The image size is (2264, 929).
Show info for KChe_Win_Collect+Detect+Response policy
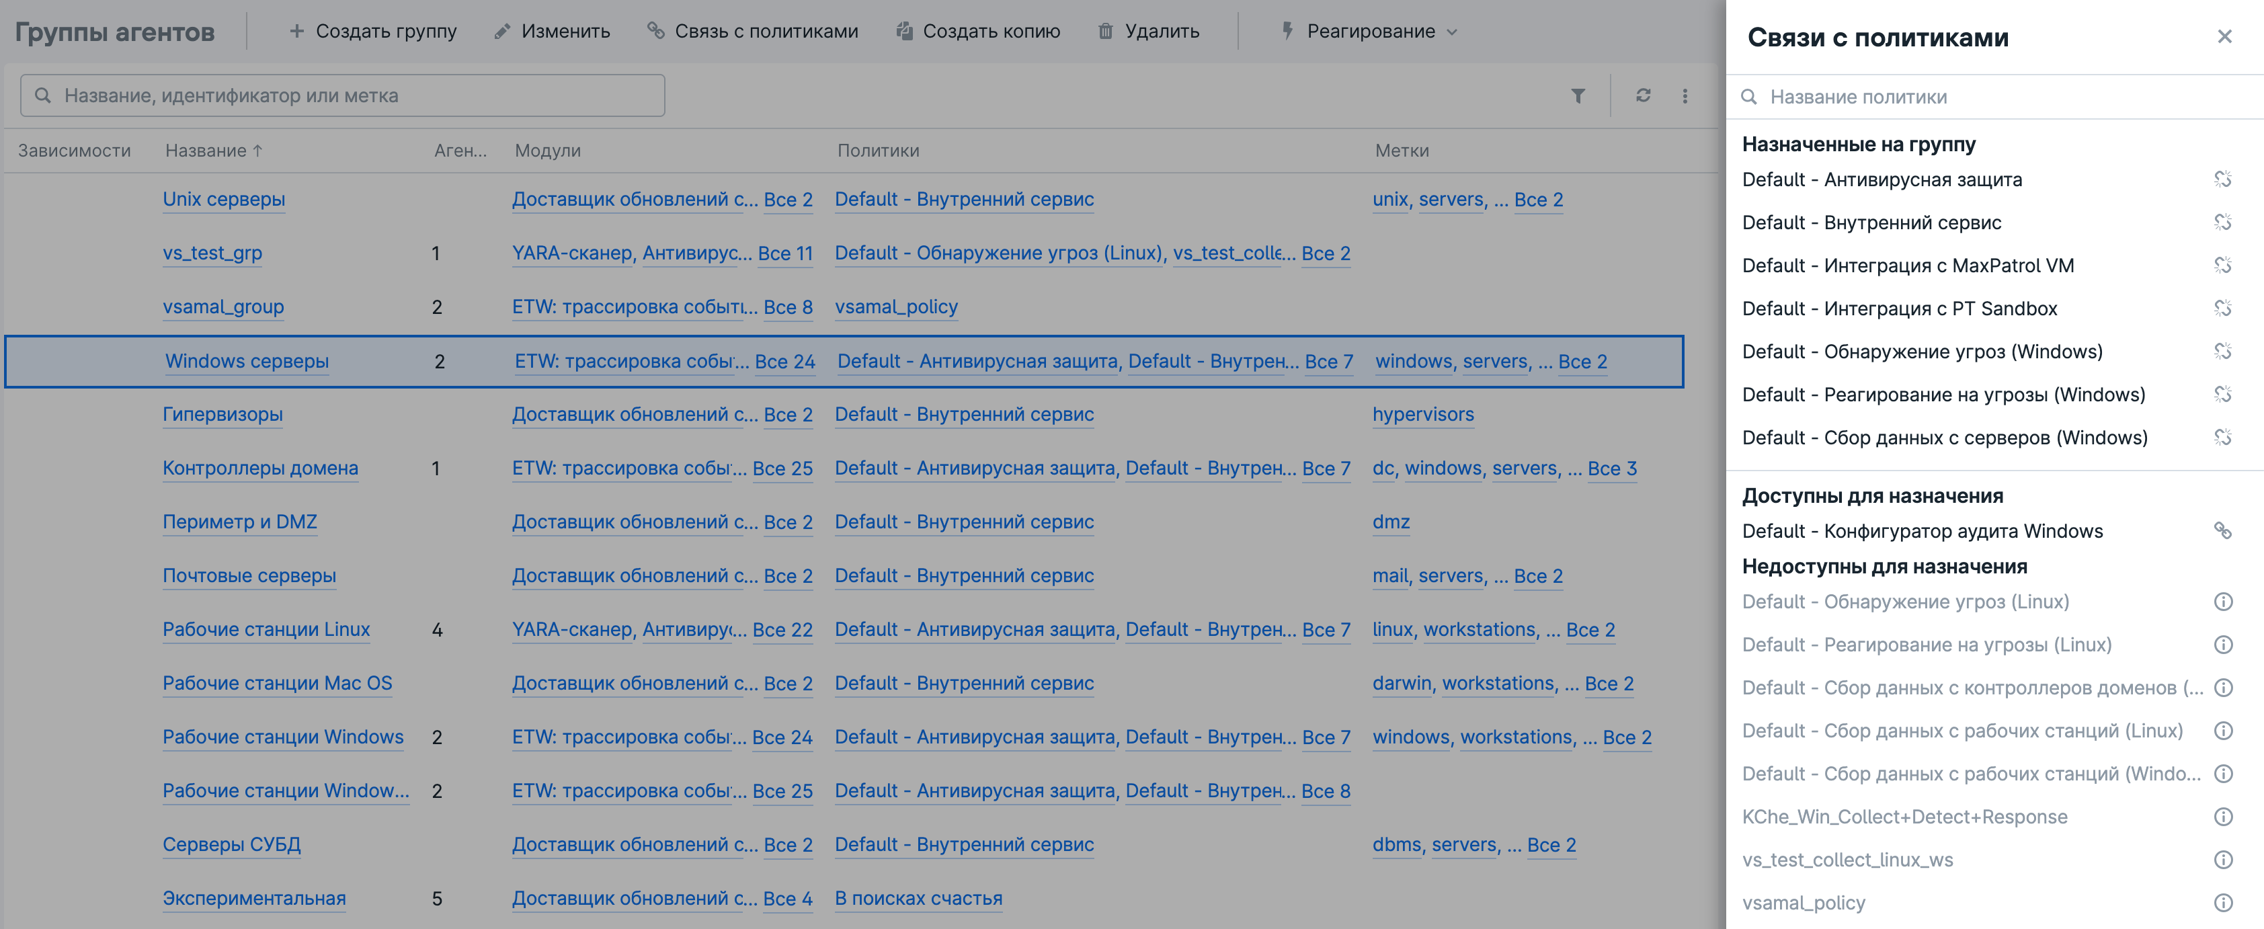click(2223, 817)
